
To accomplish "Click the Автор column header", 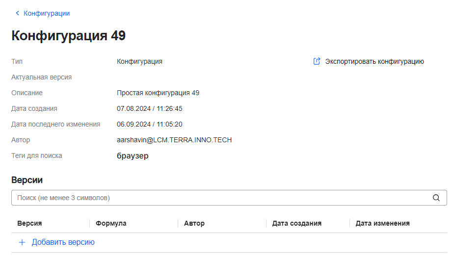I will point(194,223).
